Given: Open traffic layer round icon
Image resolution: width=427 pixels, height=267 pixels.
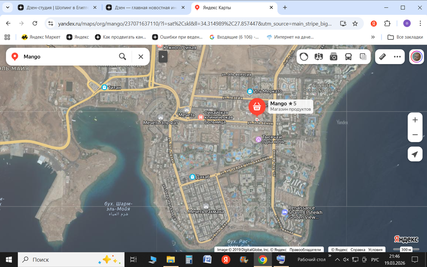Looking at the screenshot, I should tap(304, 57).
